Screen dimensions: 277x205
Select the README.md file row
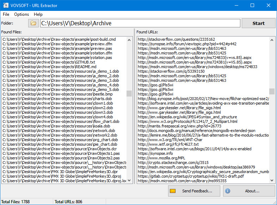click(64, 67)
